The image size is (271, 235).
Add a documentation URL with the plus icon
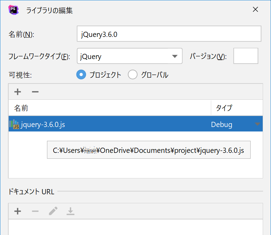pyautogui.click(x=18, y=211)
